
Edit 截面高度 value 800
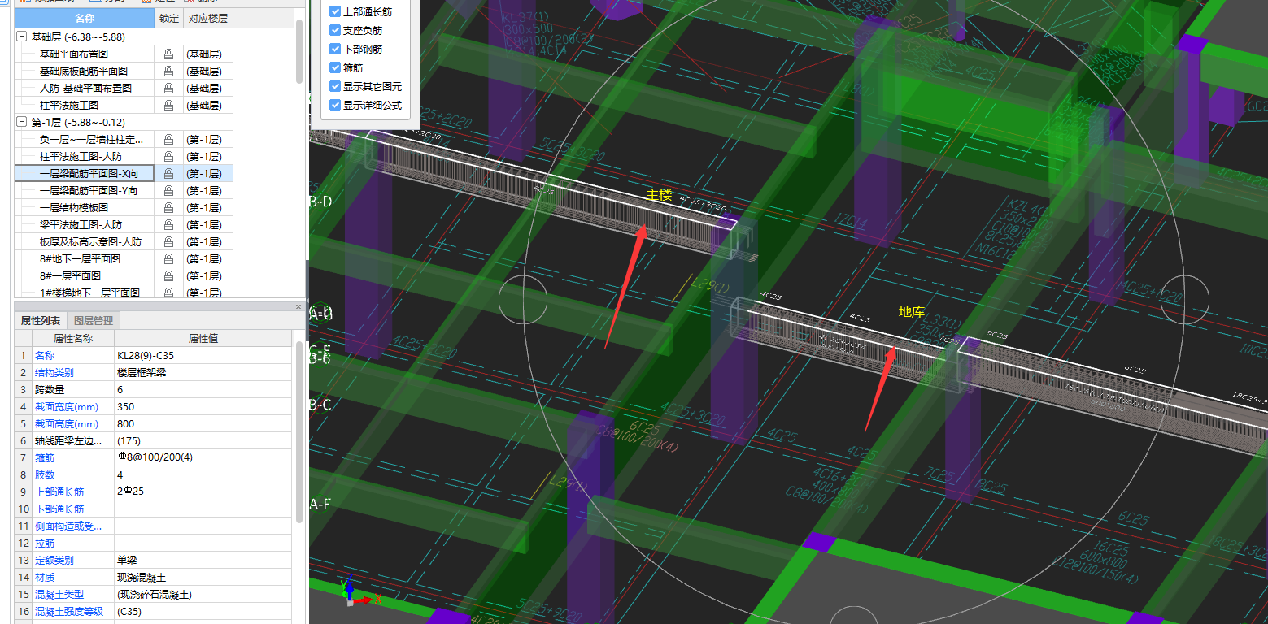click(203, 423)
